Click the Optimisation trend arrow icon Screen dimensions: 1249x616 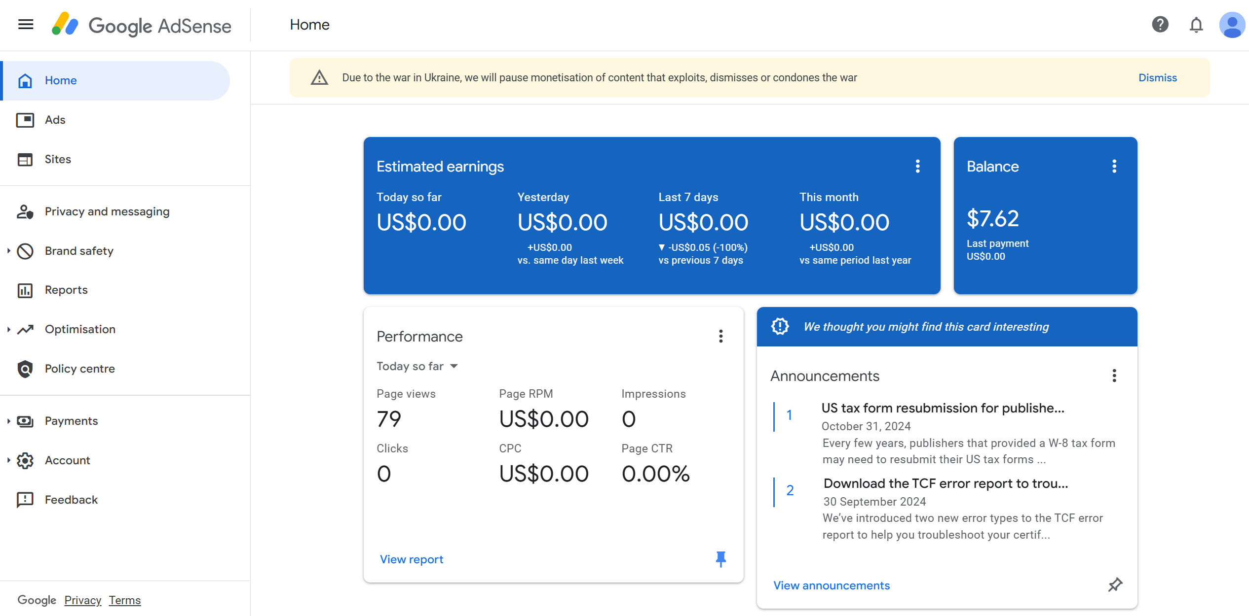(x=25, y=329)
